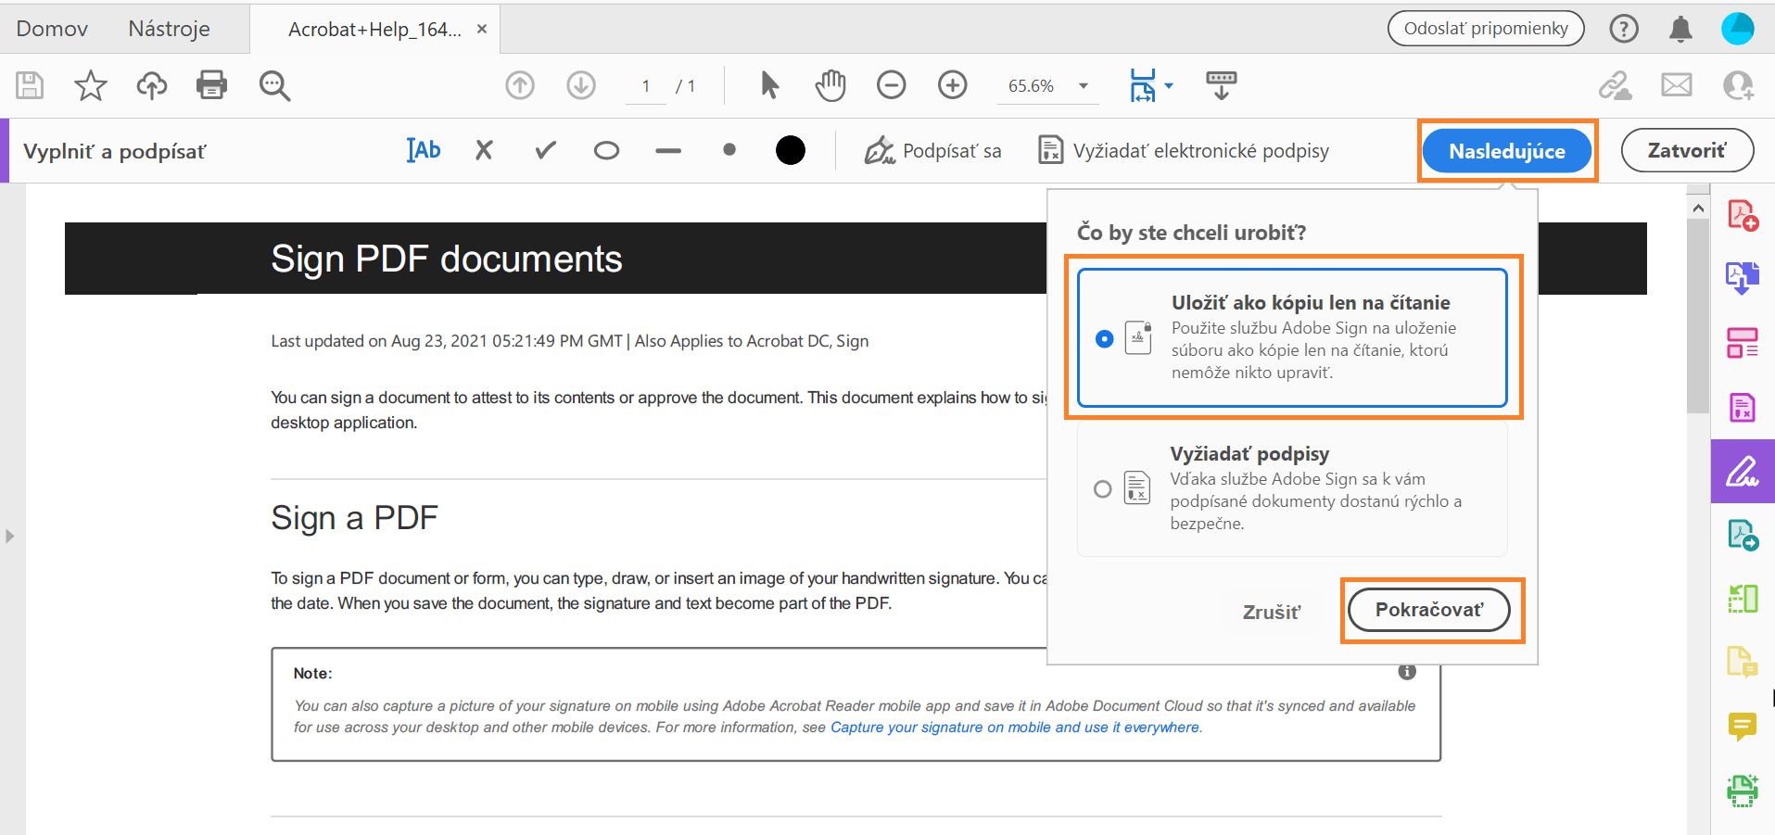The width and height of the screenshot is (1775, 835).
Task: Click the fit page width icon
Action: pos(1143,85)
